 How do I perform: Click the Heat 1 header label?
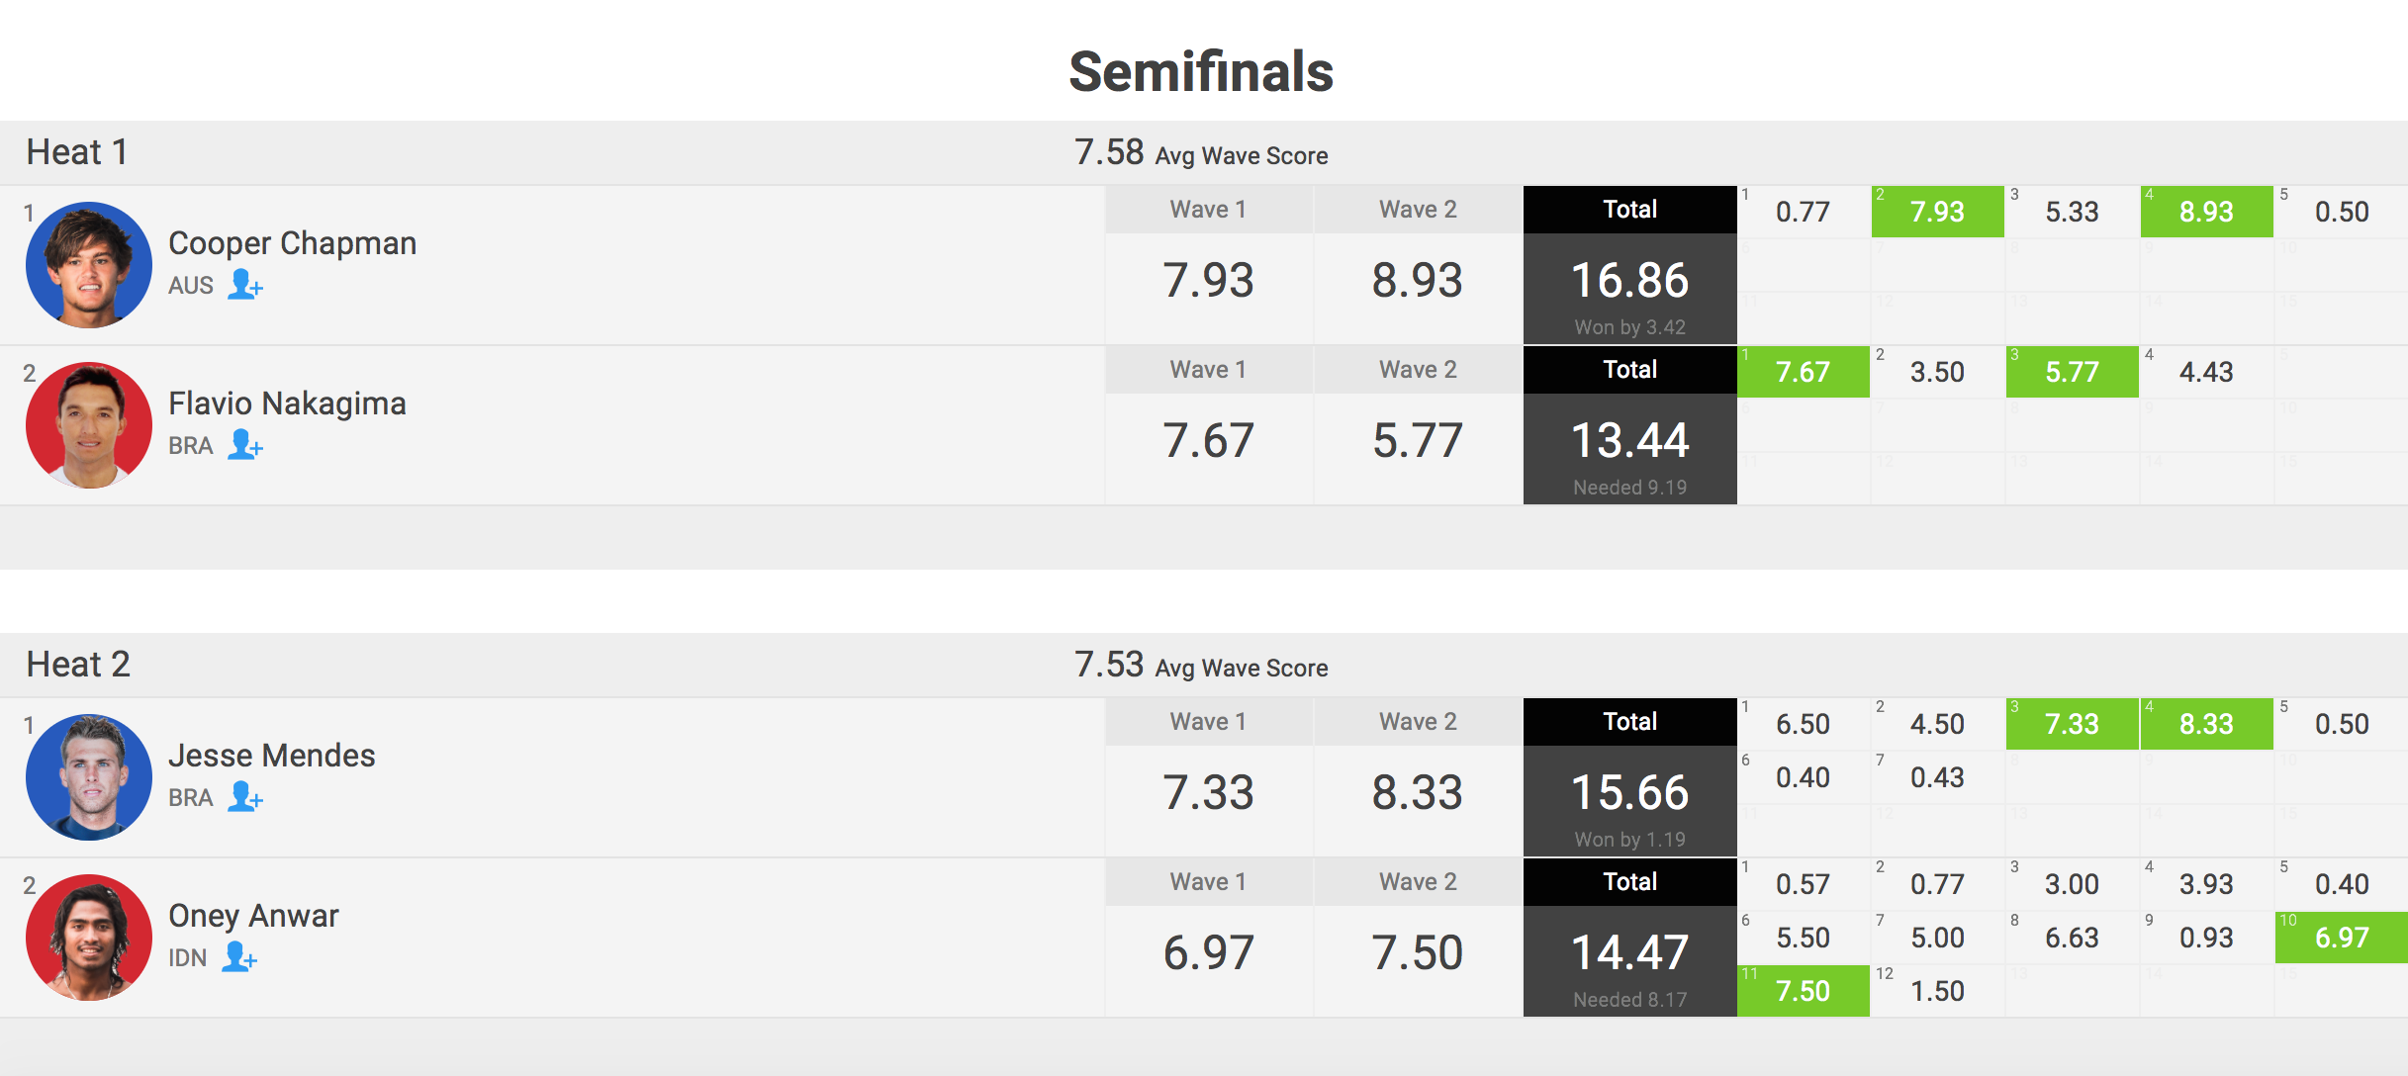click(77, 152)
